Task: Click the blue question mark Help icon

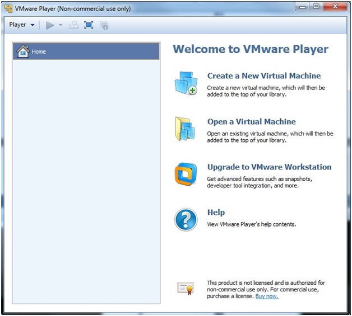Action: (186, 219)
